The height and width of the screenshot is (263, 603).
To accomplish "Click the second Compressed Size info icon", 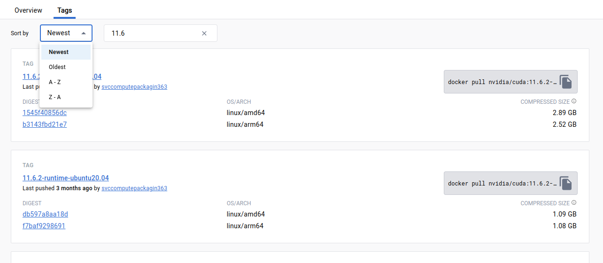I will click(574, 203).
